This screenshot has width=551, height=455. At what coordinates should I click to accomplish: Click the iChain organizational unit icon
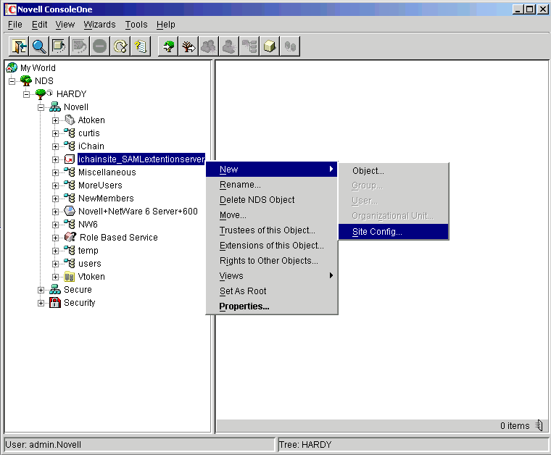pyautogui.click(x=70, y=146)
